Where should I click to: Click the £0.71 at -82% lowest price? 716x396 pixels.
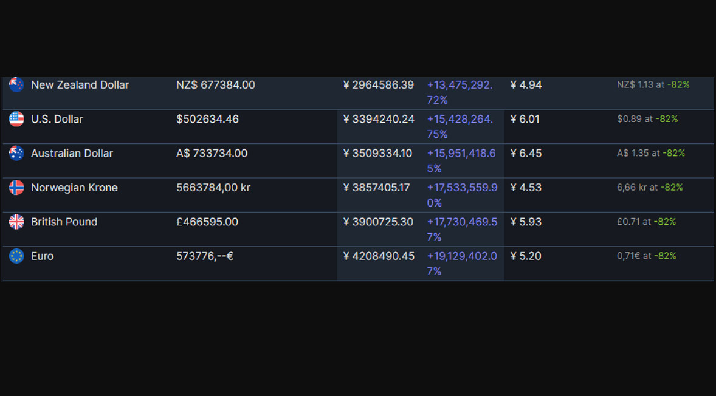[x=646, y=222]
